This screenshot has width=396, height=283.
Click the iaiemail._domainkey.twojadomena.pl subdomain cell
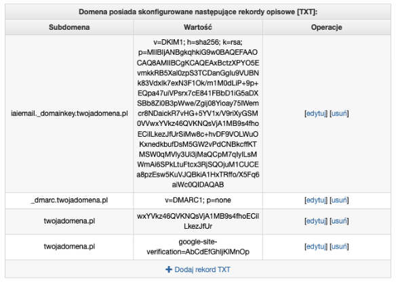tap(69, 114)
